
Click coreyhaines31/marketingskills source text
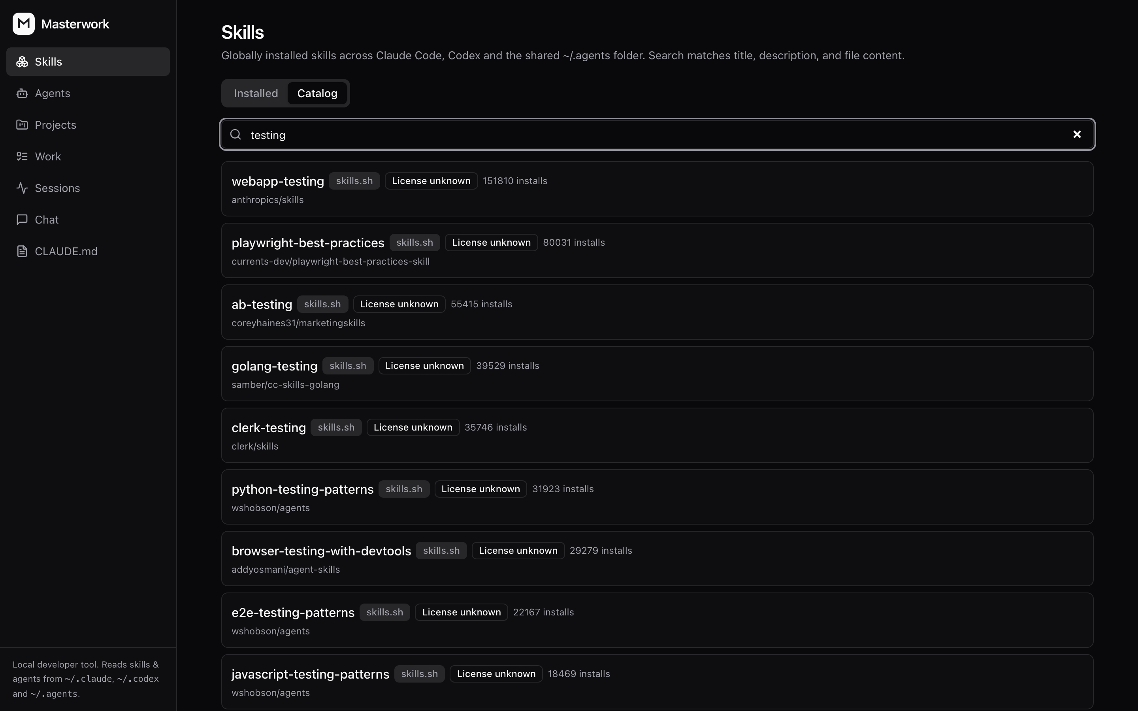(x=298, y=323)
